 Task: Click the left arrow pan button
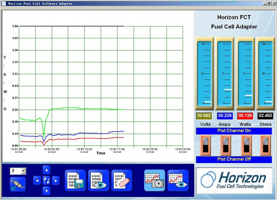[x=37, y=181]
